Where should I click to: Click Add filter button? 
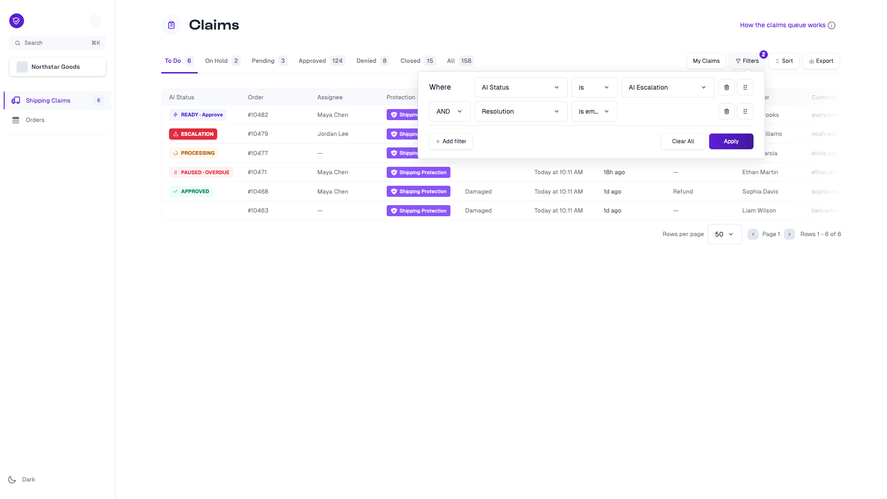coord(450,141)
